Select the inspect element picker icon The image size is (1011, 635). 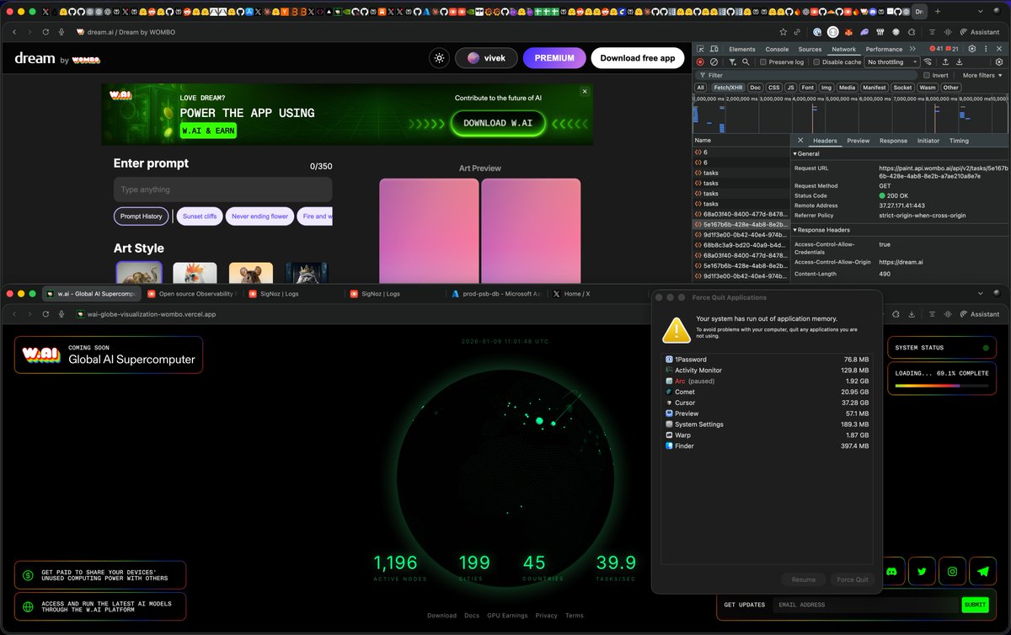point(701,49)
